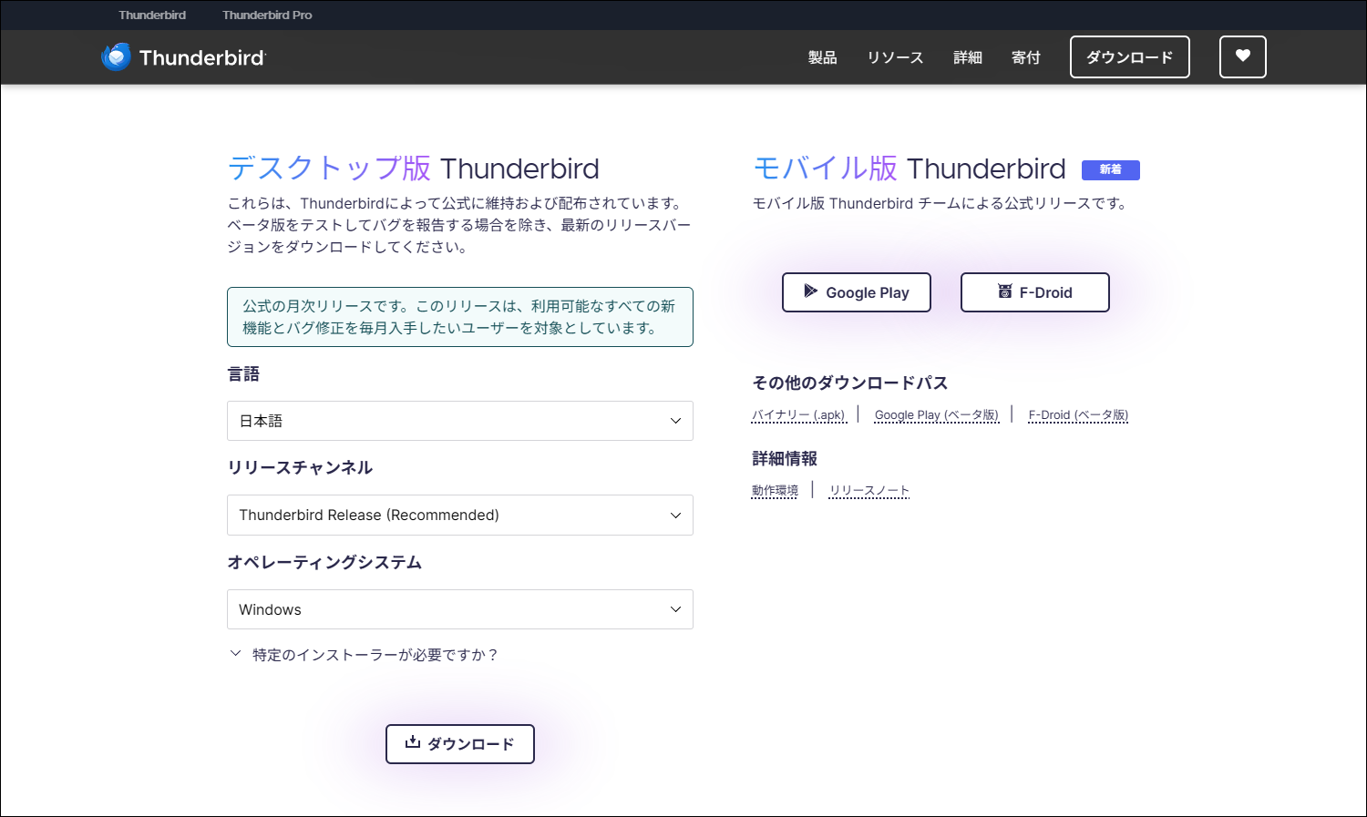
Task: Click the desktop ダウンロード button with tray icon
Action: tap(459, 744)
